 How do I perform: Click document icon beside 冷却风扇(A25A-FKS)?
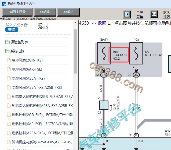click(9, 78)
